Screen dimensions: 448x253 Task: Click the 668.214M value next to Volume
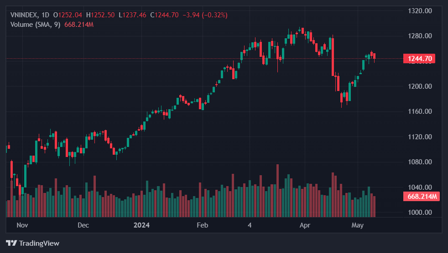[x=79, y=25]
